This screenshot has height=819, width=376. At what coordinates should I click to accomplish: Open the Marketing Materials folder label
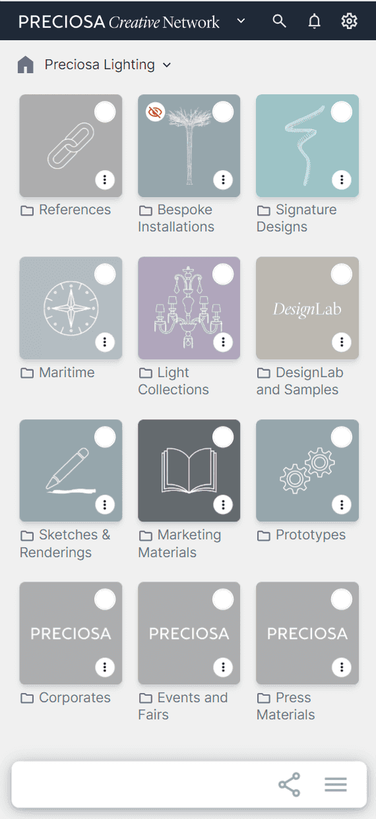coord(179,543)
